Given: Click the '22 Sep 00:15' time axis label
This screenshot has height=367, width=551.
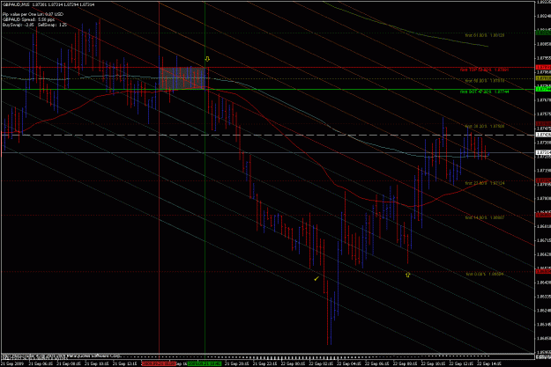Looking at the screenshot, I should point(294,363).
